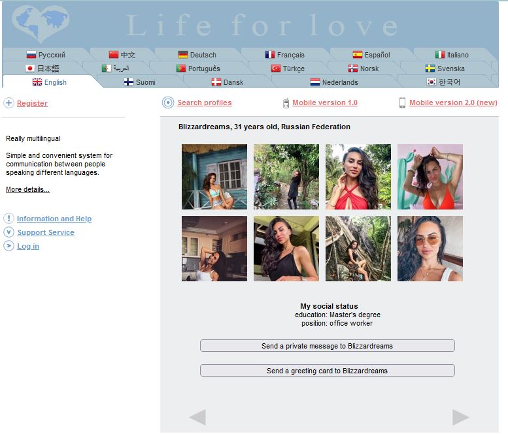
Task: Click the old phone icon for Mobile version 1.0
Action: (286, 103)
